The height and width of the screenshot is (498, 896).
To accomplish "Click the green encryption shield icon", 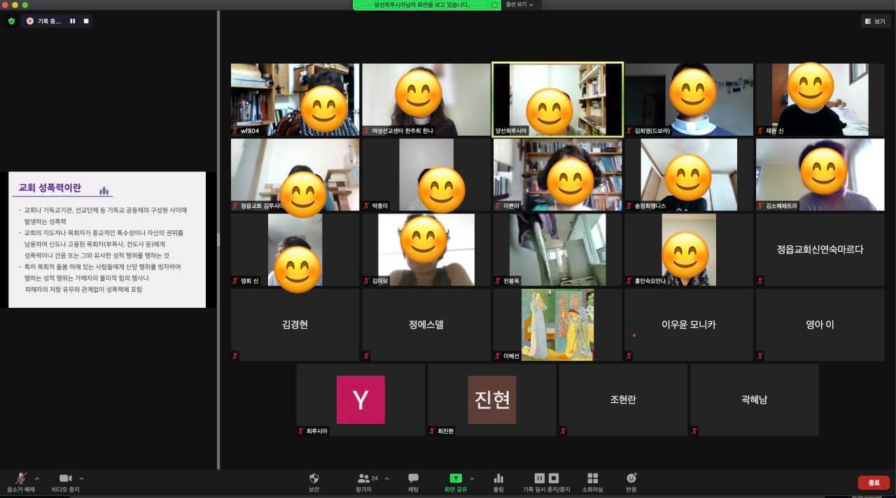I will (x=11, y=21).
